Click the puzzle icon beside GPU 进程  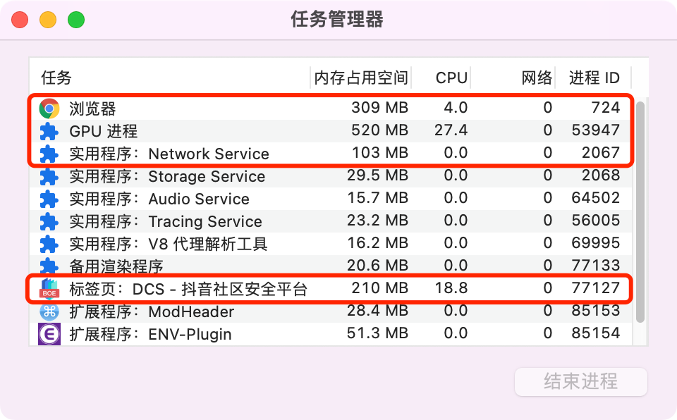click(x=49, y=131)
